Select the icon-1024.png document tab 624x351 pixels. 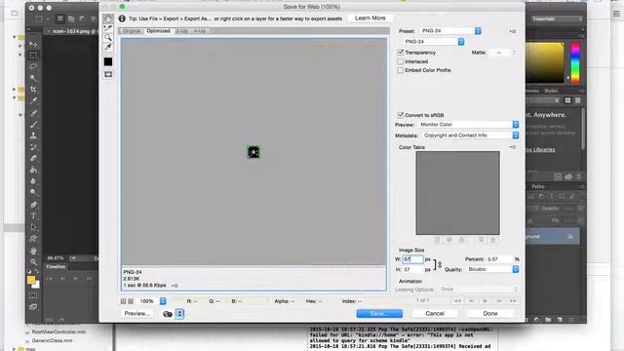pos(71,31)
